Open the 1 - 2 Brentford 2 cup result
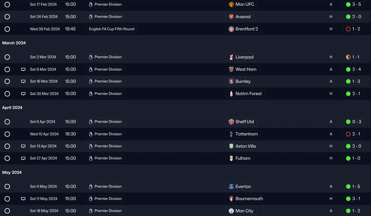This screenshot has width=371, height=216. pos(353,29)
